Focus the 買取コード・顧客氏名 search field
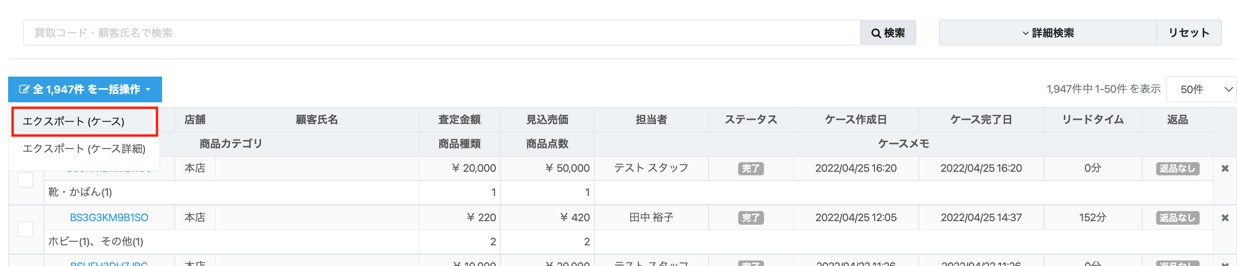The image size is (1237, 266). 442,33
